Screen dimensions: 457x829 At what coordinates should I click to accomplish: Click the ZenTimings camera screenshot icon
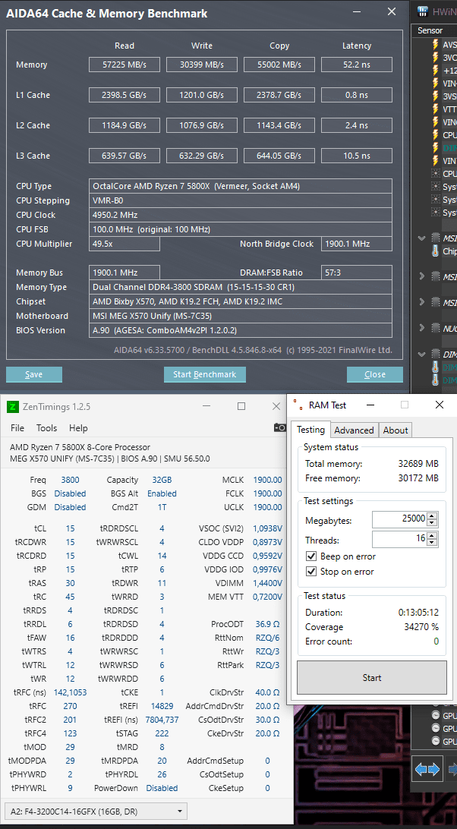click(x=280, y=427)
